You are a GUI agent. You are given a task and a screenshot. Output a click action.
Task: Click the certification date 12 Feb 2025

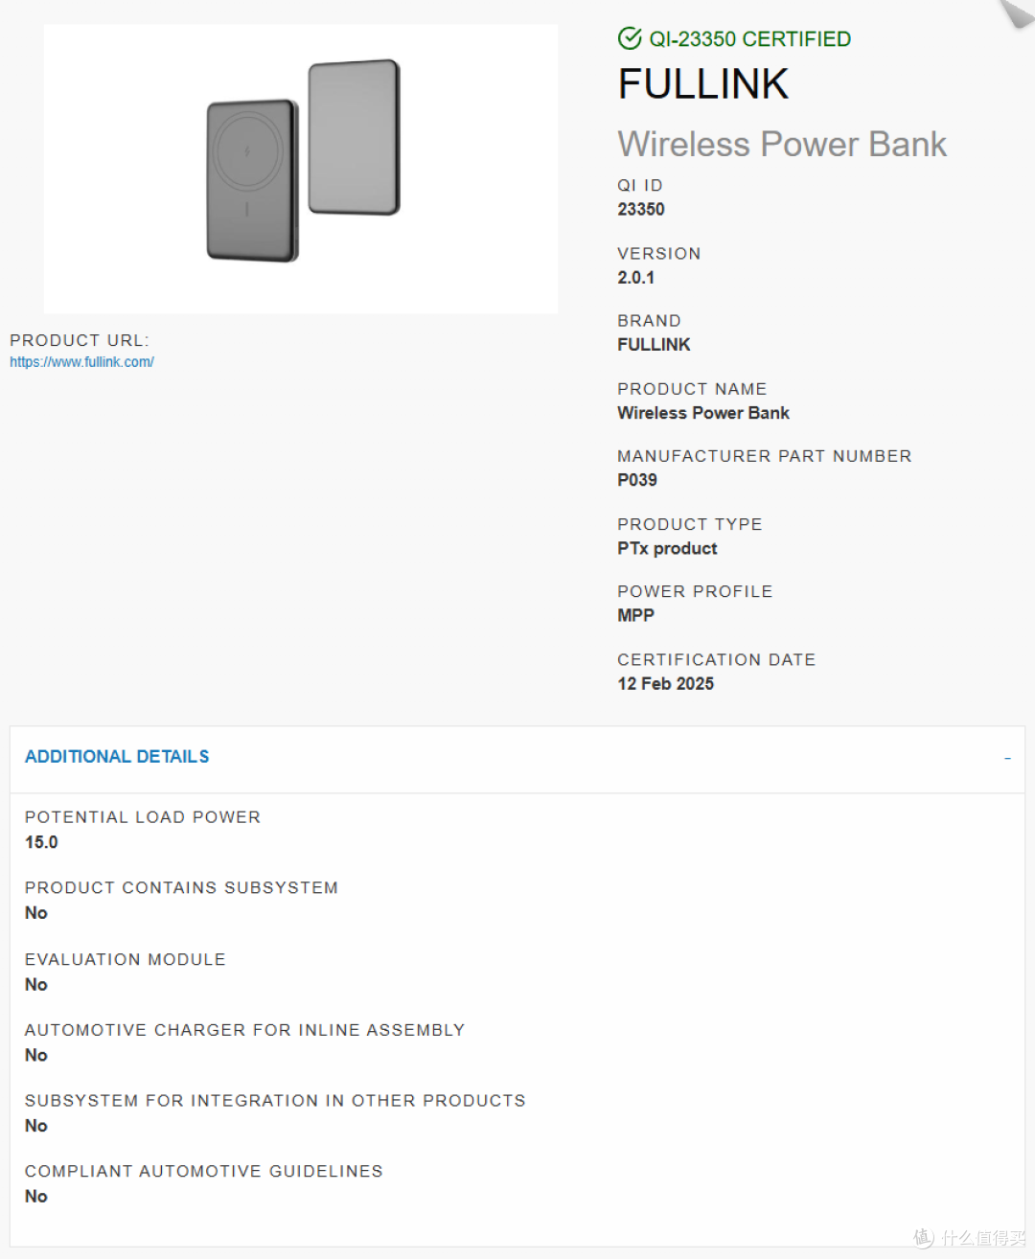[x=665, y=683]
